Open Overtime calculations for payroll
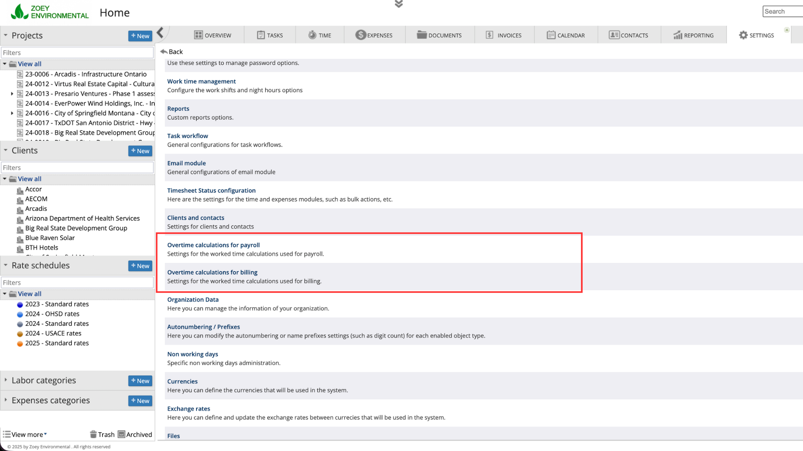 coord(213,245)
